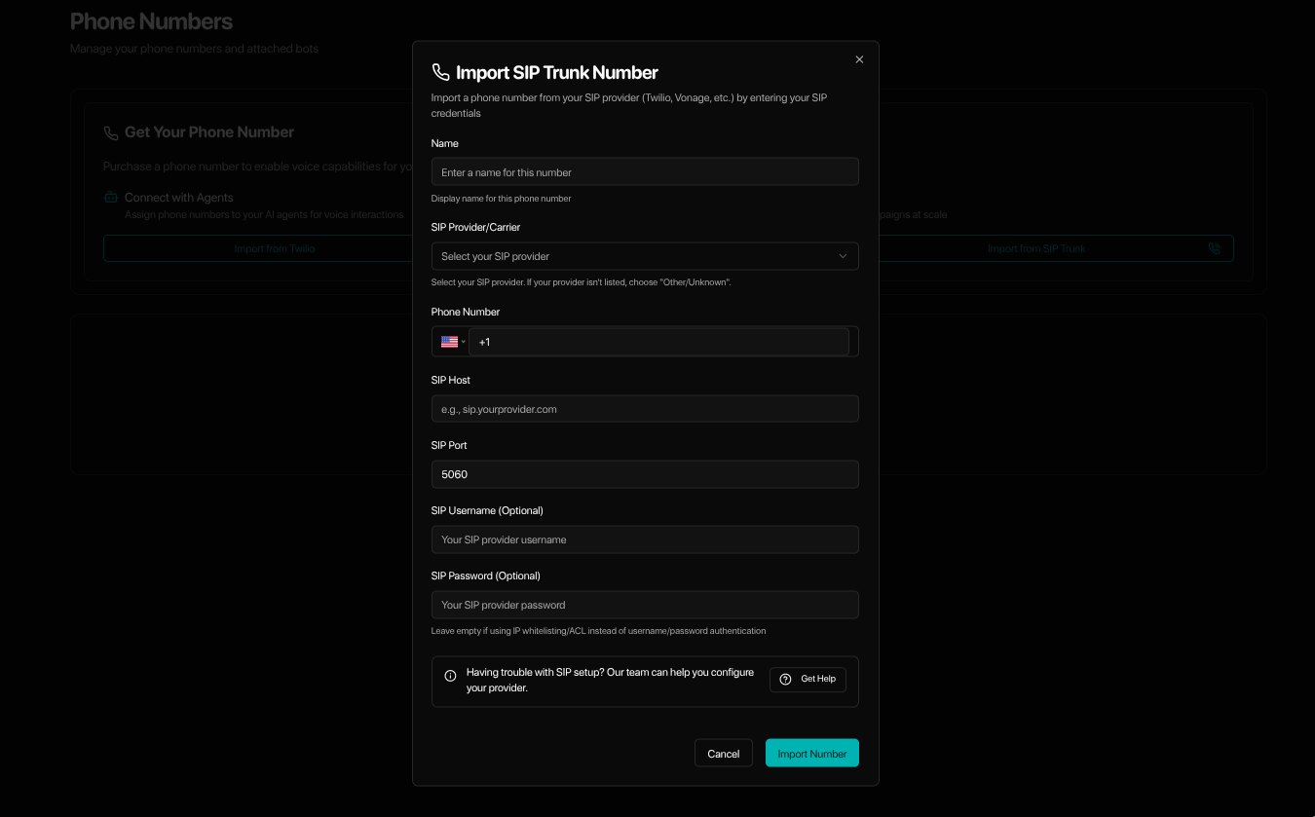This screenshot has width=1315, height=817.
Task: Expand the country code selector caret
Action: [x=463, y=342]
